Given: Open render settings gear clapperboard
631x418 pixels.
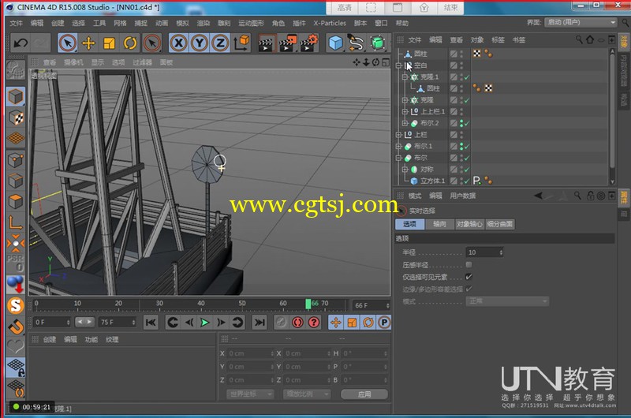Looking at the screenshot, I should [x=309, y=43].
